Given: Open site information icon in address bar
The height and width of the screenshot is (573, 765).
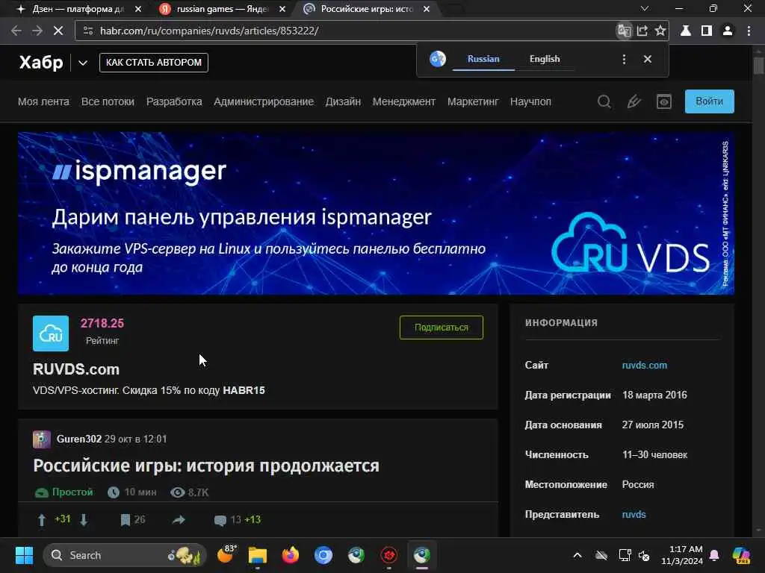Looking at the screenshot, I should [88, 31].
